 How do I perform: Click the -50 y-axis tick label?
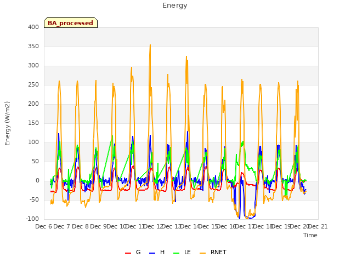34,199
